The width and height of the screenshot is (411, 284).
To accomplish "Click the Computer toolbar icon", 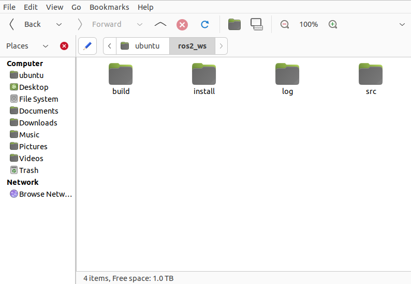I will 256,24.
